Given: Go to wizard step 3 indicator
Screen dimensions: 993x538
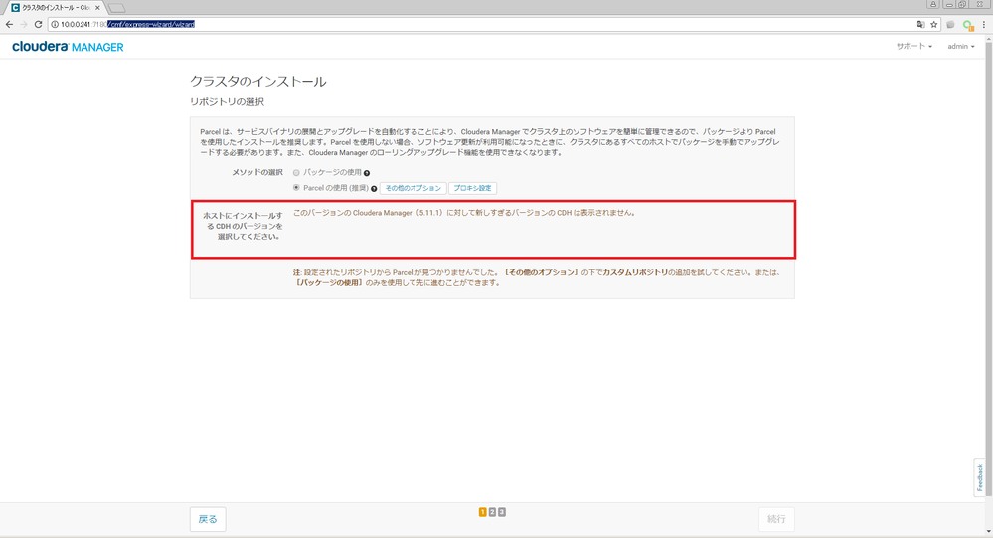Looking at the screenshot, I should [x=502, y=512].
